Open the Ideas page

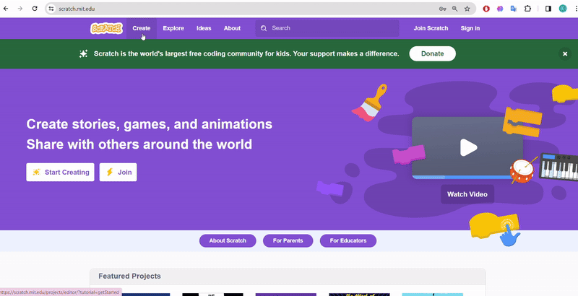204,28
